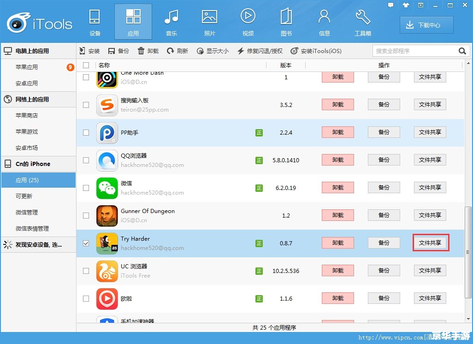Click the 安装 install toolbar button
The image size is (473, 344).
(x=89, y=51)
